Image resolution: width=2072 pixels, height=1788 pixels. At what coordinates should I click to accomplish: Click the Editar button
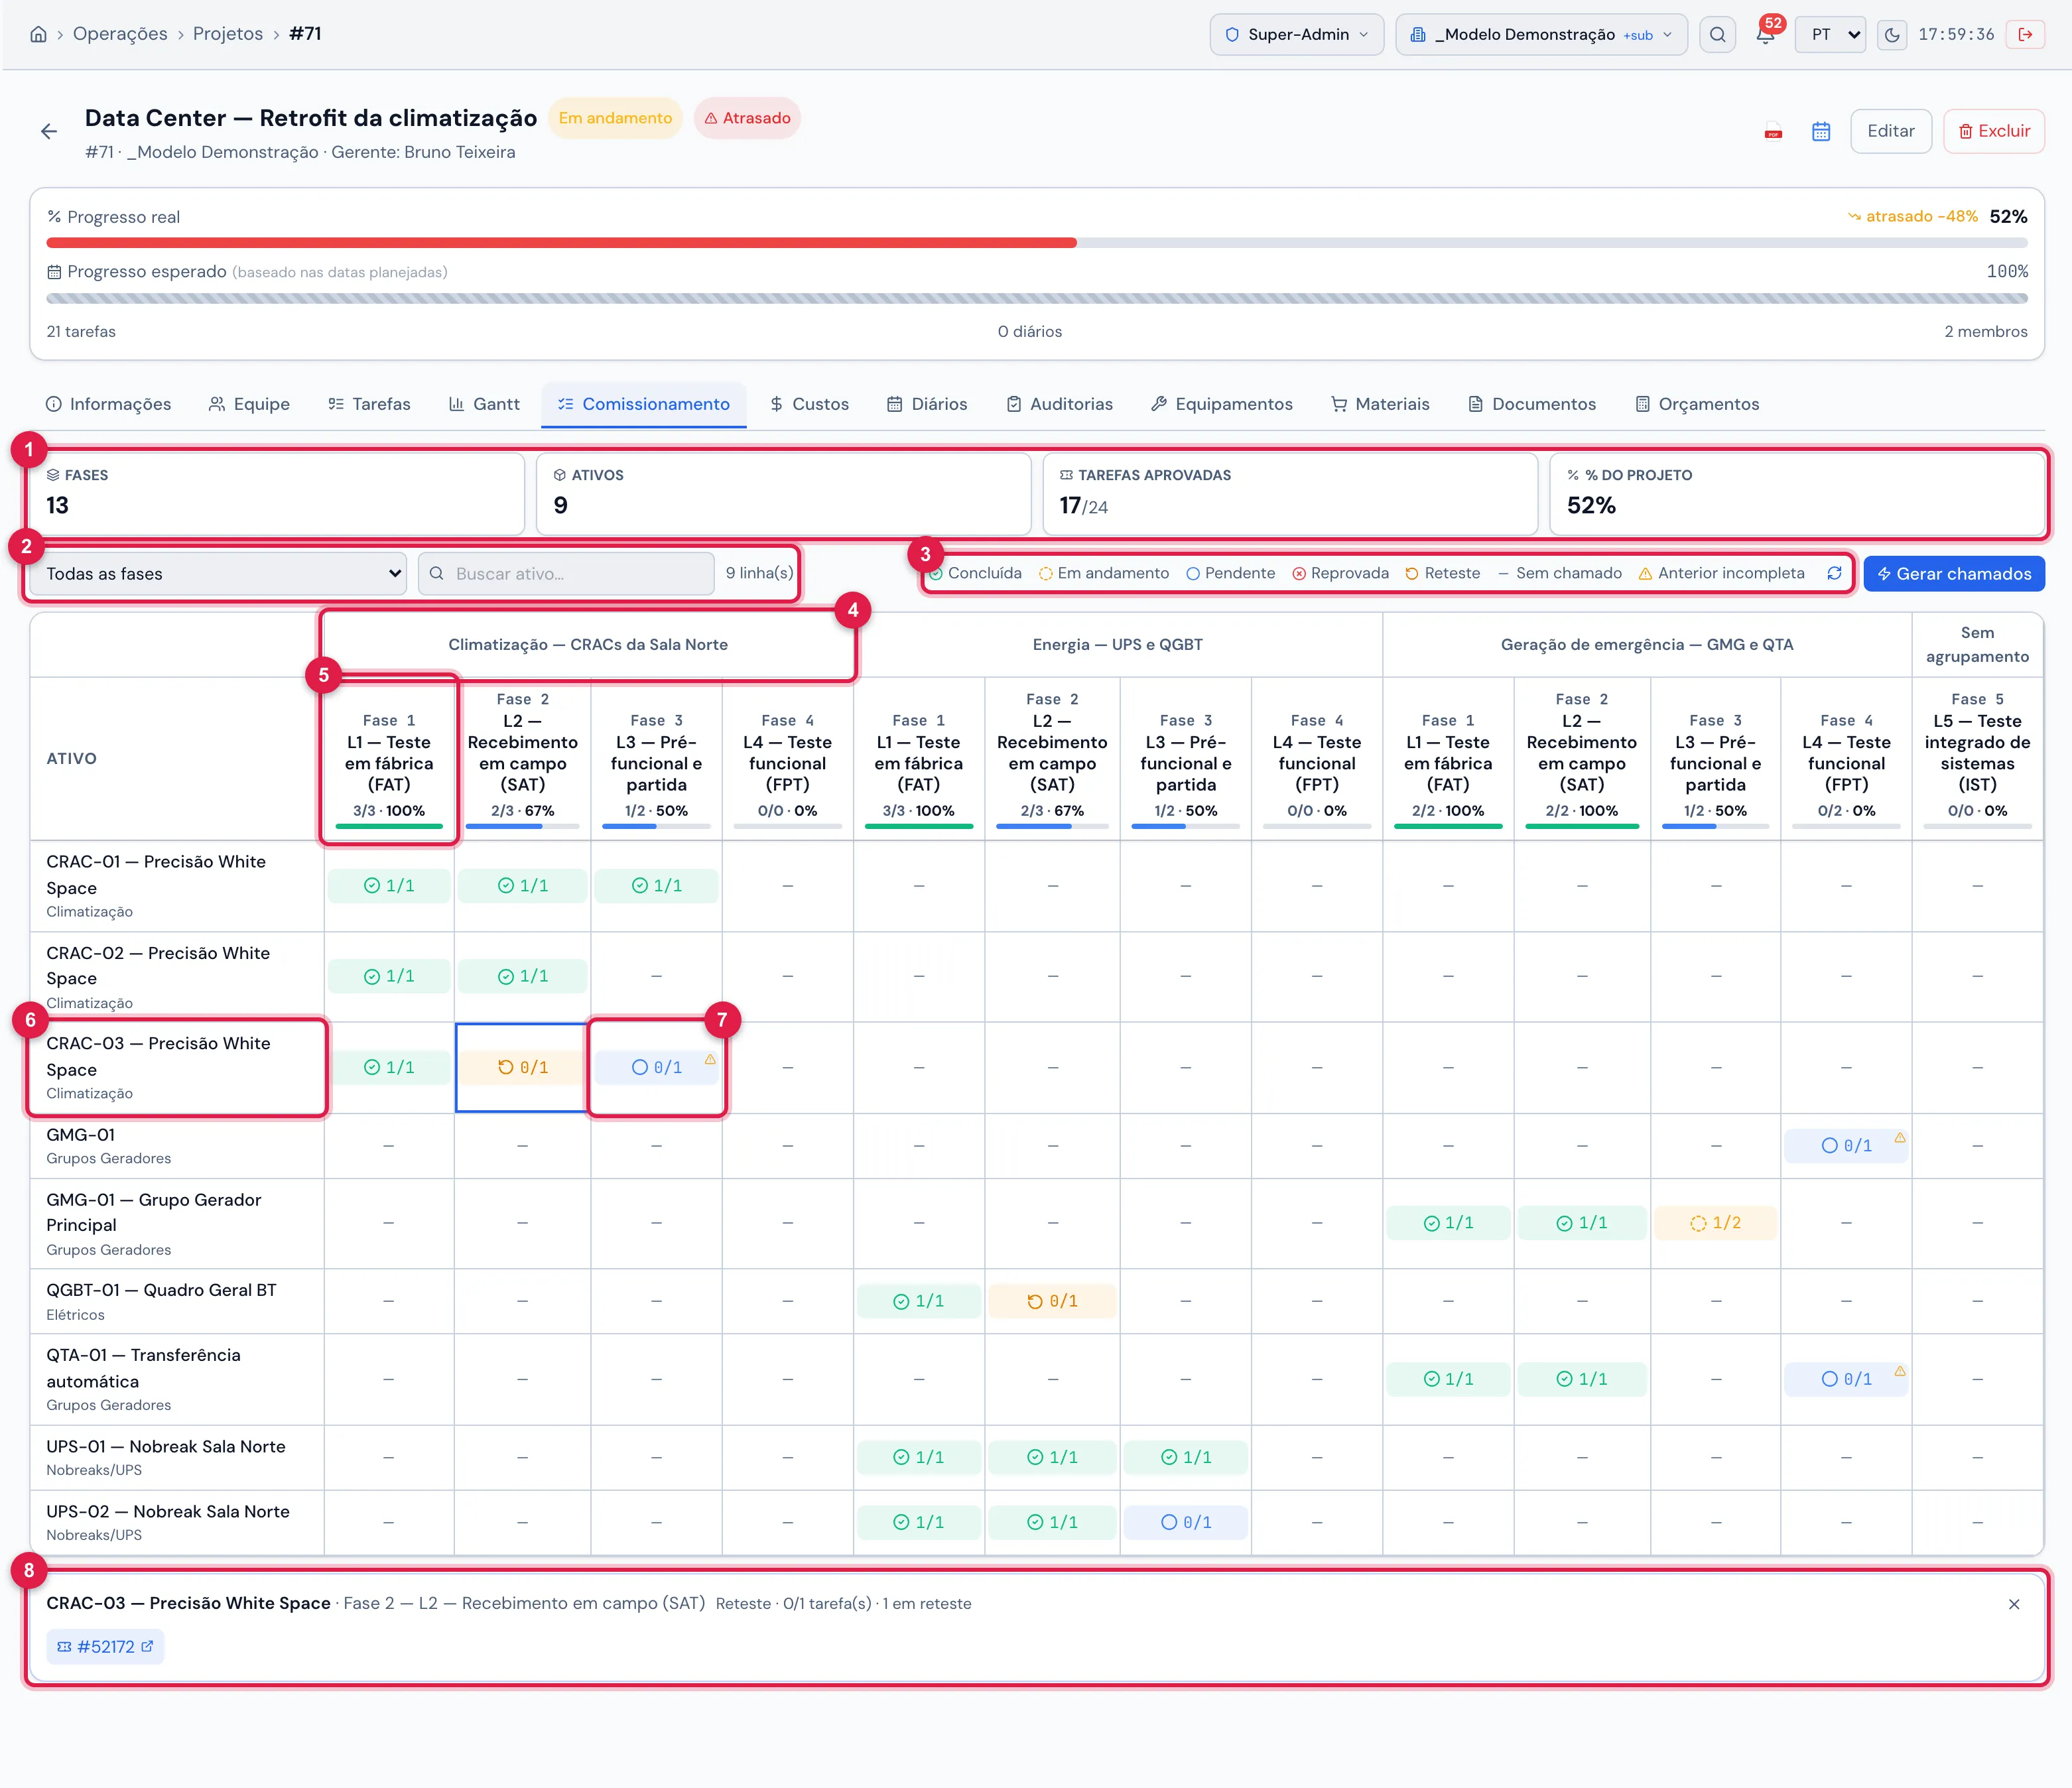pos(1891,131)
